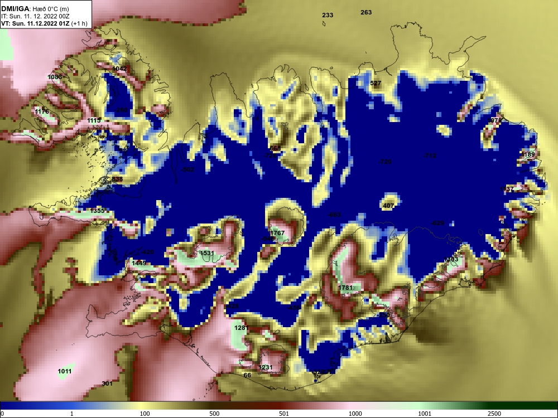This screenshot has width=558, height=418.
Task: Click the map value 1078
Action: pyautogui.click(x=494, y=120)
